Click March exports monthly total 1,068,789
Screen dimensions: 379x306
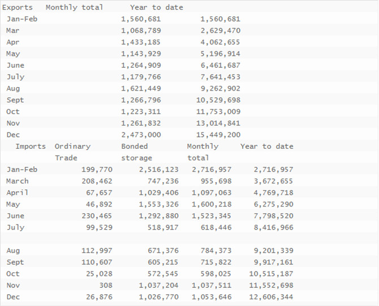(141, 31)
